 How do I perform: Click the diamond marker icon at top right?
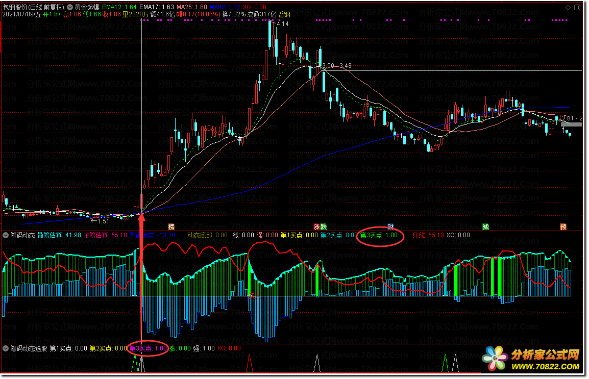568,7
